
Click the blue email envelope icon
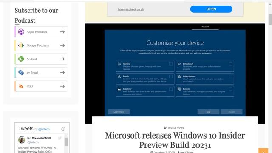pyautogui.click(x=21, y=72)
